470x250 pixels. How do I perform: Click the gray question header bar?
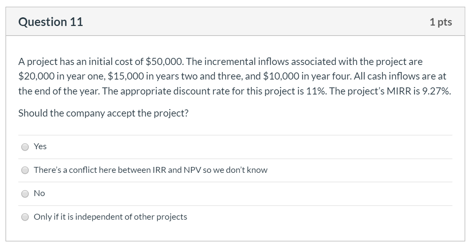234,22
